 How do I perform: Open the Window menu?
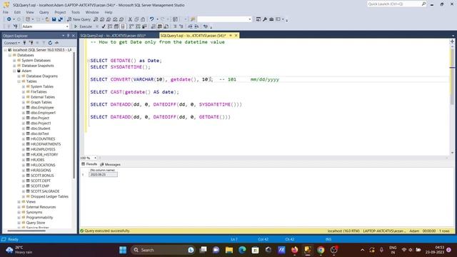[x=92, y=12]
